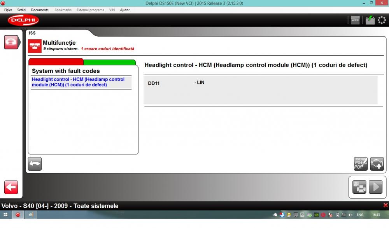
Task: Select the Headlight control - HCM list entry
Action: 81,82
